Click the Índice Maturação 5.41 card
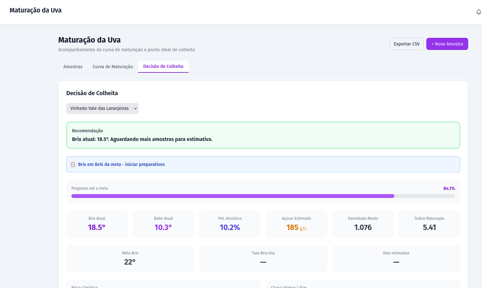 coord(429,224)
